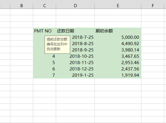Select column C header
The height and width of the screenshot is (123, 166).
click(45, 6)
